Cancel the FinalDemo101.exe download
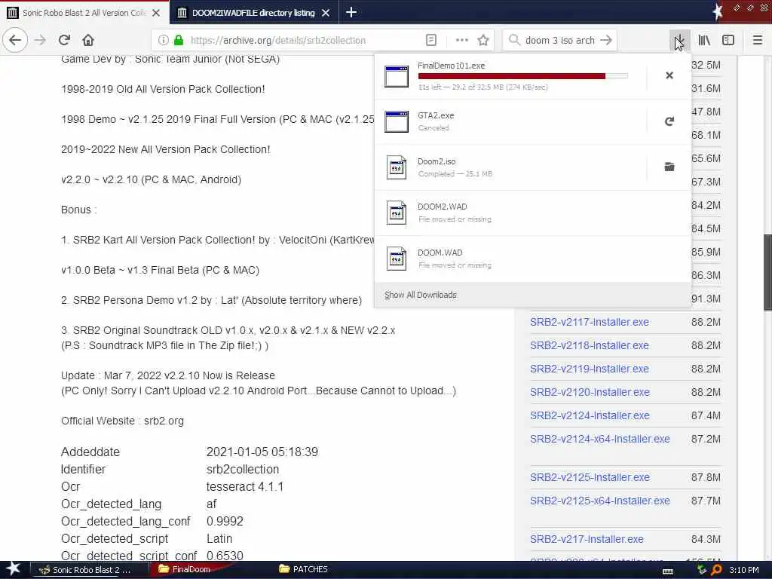Screen dimensions: 772x579 point(669,75)
